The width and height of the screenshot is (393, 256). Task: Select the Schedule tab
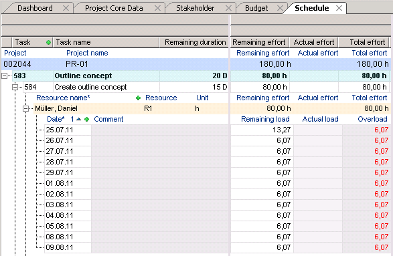click(x=312, y=8)
